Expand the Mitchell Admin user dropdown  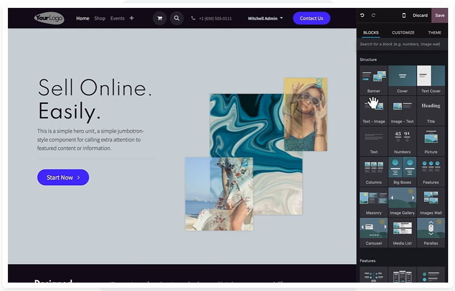(x=265, y=18)
